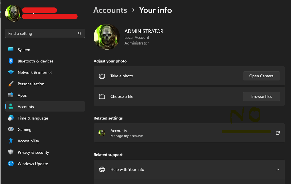Go back via the Accounts breadcrumb
The width and height of the screenshot is (291, 184).
pyautogui.click(x=110, y=10)
